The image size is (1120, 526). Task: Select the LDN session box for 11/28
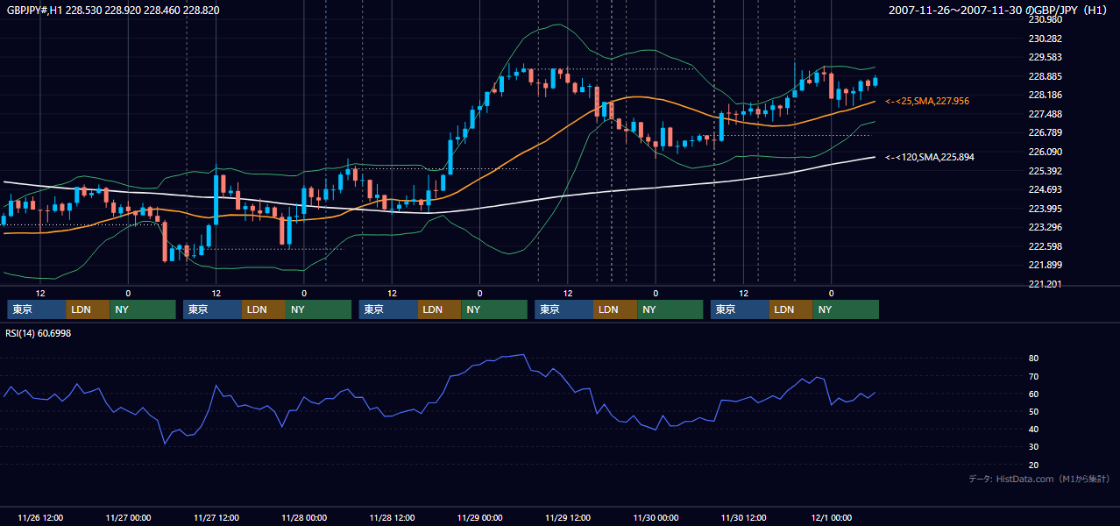(x=439, y=309)
